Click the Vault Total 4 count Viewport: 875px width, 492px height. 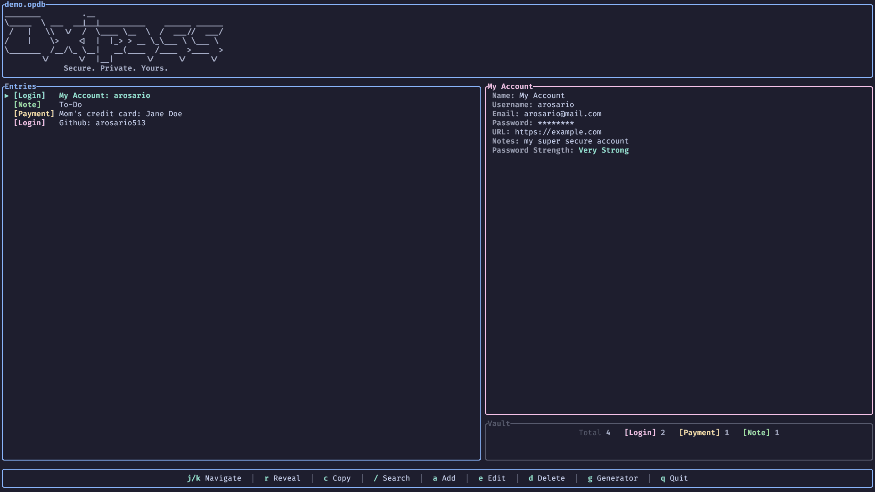pyautogui.click(x=595, y=433)
